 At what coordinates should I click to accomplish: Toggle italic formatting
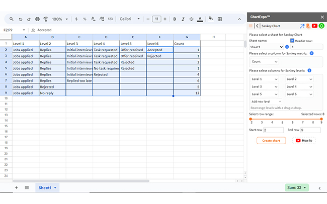(183, 19)
